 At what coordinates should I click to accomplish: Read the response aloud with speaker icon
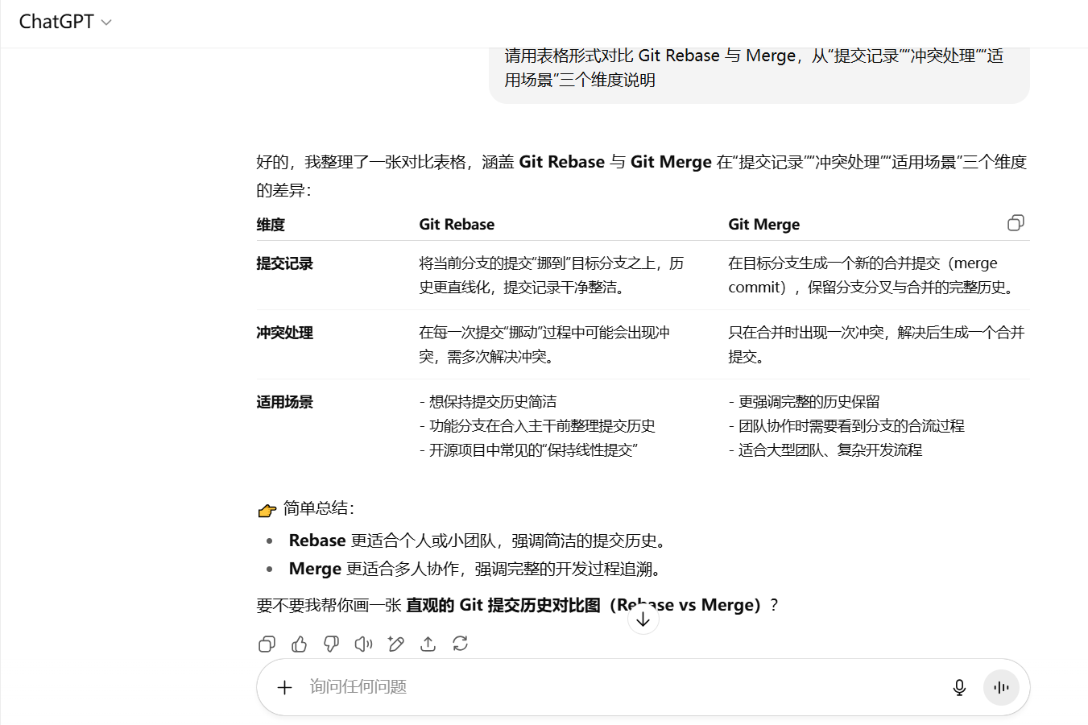(x=363, y=644)
